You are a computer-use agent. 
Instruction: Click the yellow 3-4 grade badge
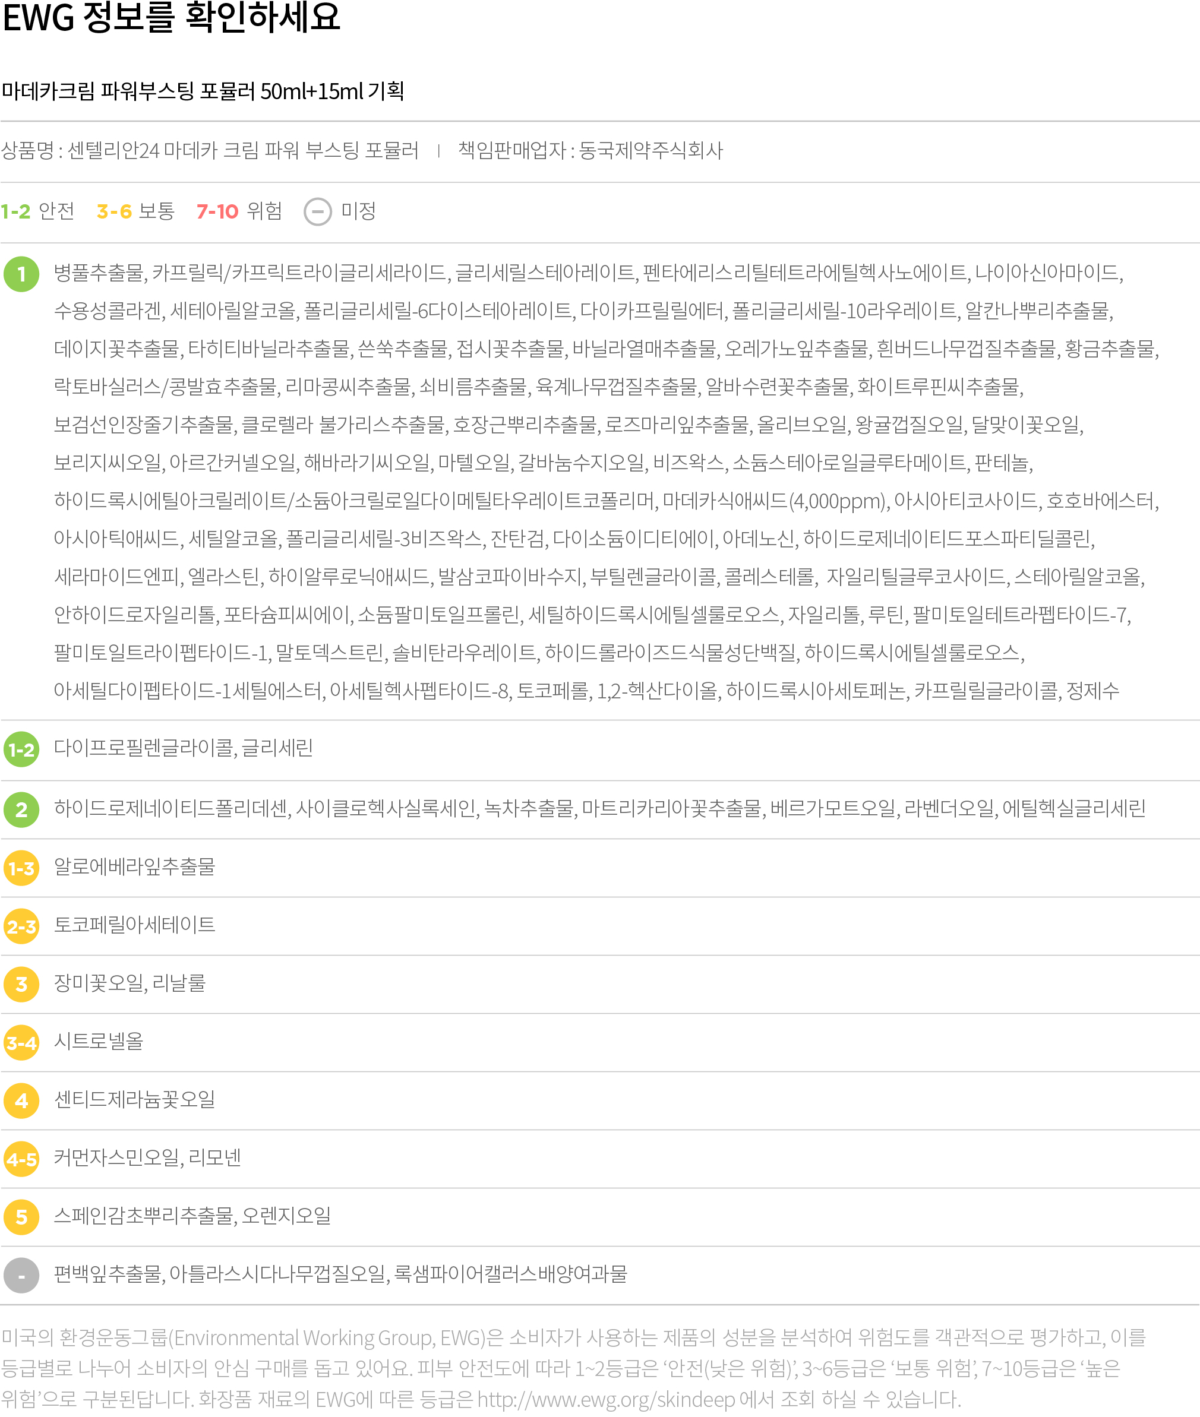point(21,1042)
